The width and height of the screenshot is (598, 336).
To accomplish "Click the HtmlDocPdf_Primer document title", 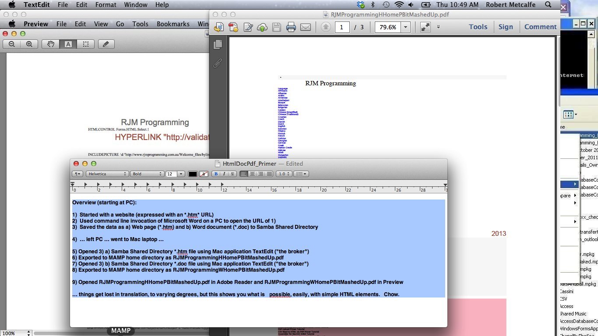I will click(x=250, y=164).
